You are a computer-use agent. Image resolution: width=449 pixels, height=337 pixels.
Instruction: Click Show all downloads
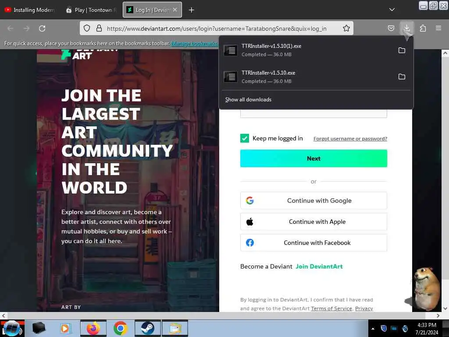(x=248, y=100)
